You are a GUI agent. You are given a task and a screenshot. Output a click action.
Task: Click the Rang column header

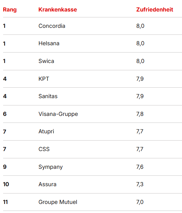tap(10, 10)
